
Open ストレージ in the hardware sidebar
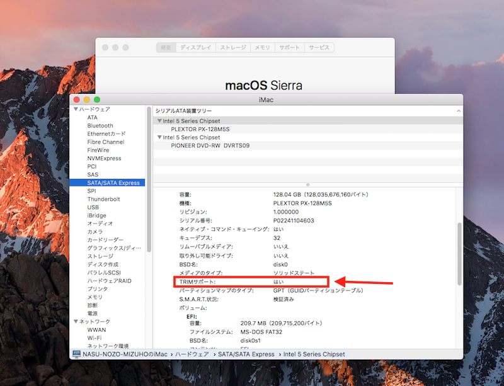100,256
